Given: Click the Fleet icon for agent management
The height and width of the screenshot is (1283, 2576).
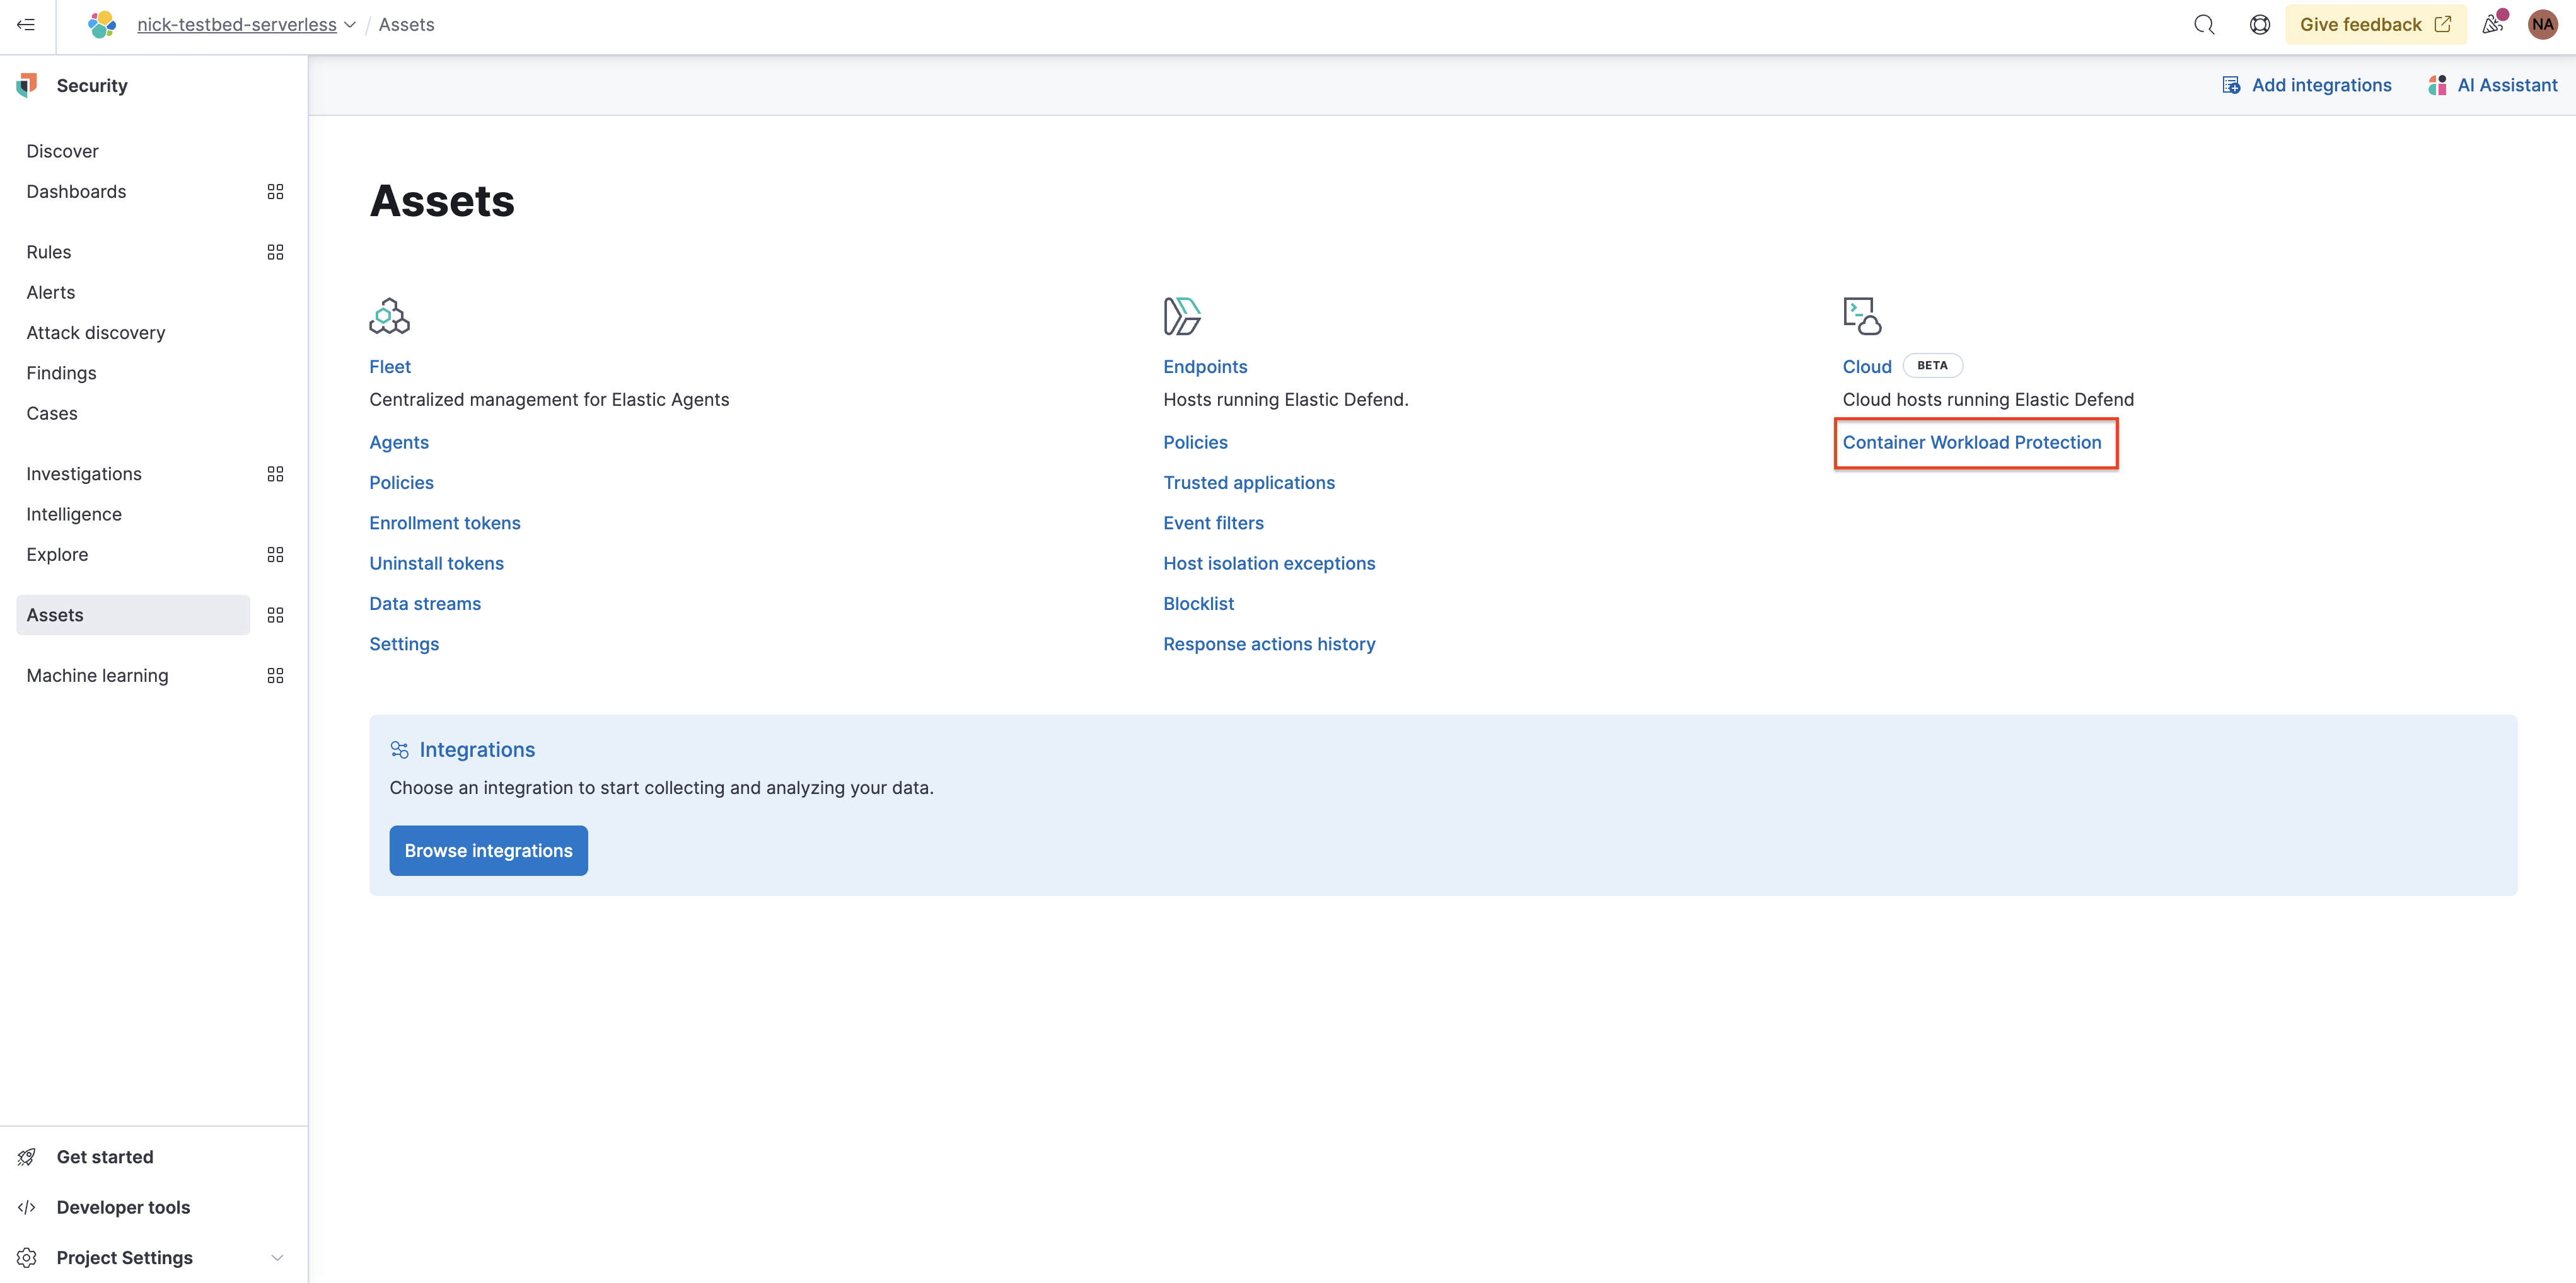Looking at the screenshot, I should 391,316.
